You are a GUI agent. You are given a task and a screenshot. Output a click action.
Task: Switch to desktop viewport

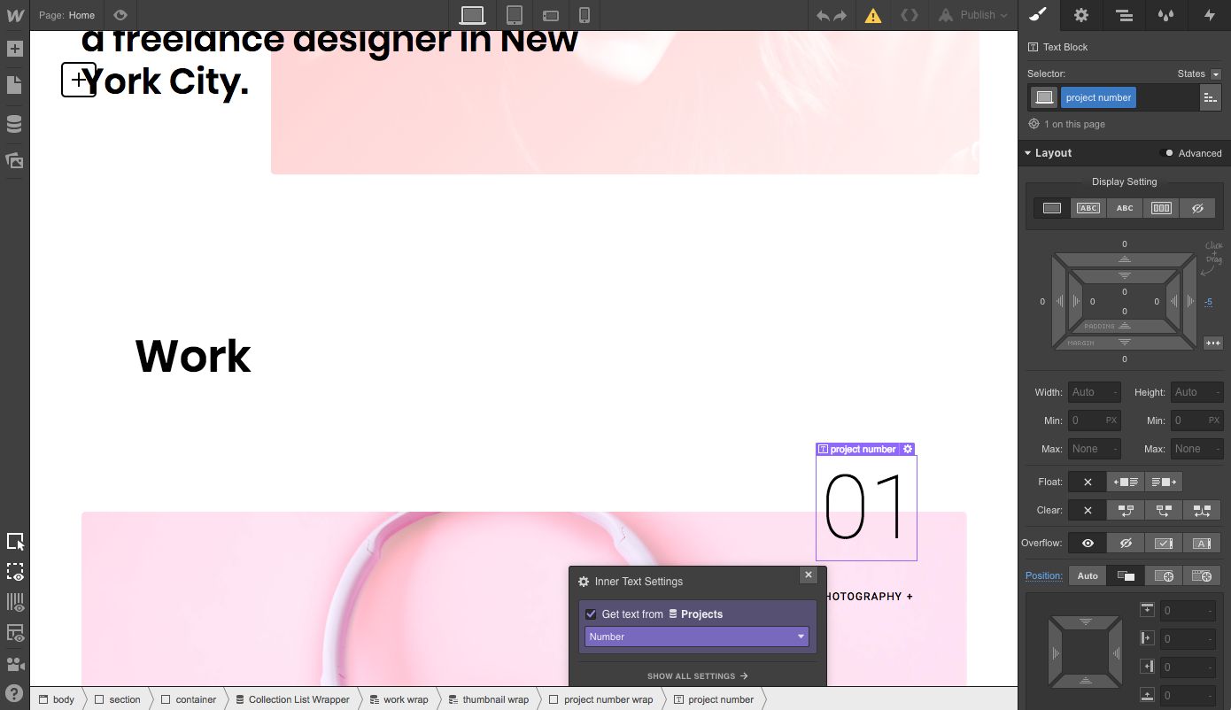(473, 15)
